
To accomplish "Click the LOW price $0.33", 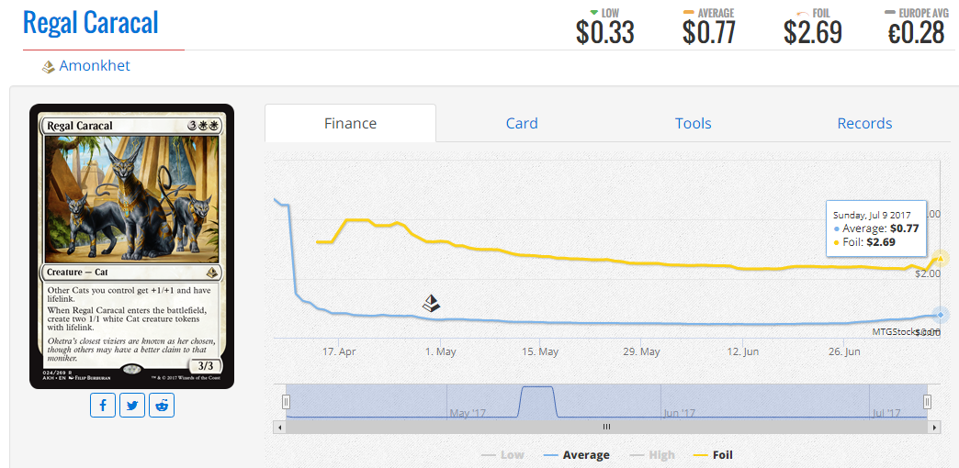I will click(604, 32).
